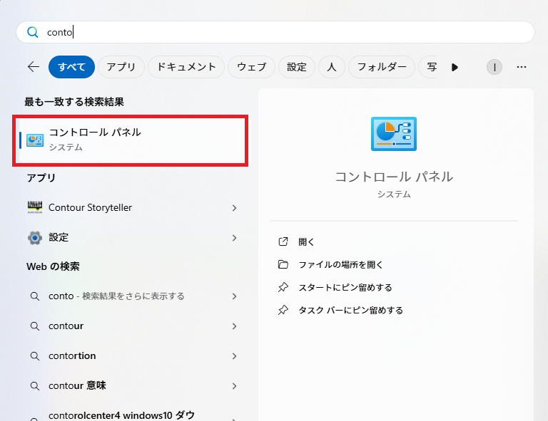
Task: Click the back arrow icon
Action: [34, 67]
